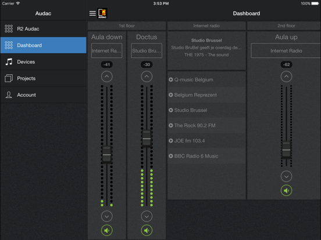
Task: Click the Doctus zone title
Action: pyautogui.click(x=147, y=37)
